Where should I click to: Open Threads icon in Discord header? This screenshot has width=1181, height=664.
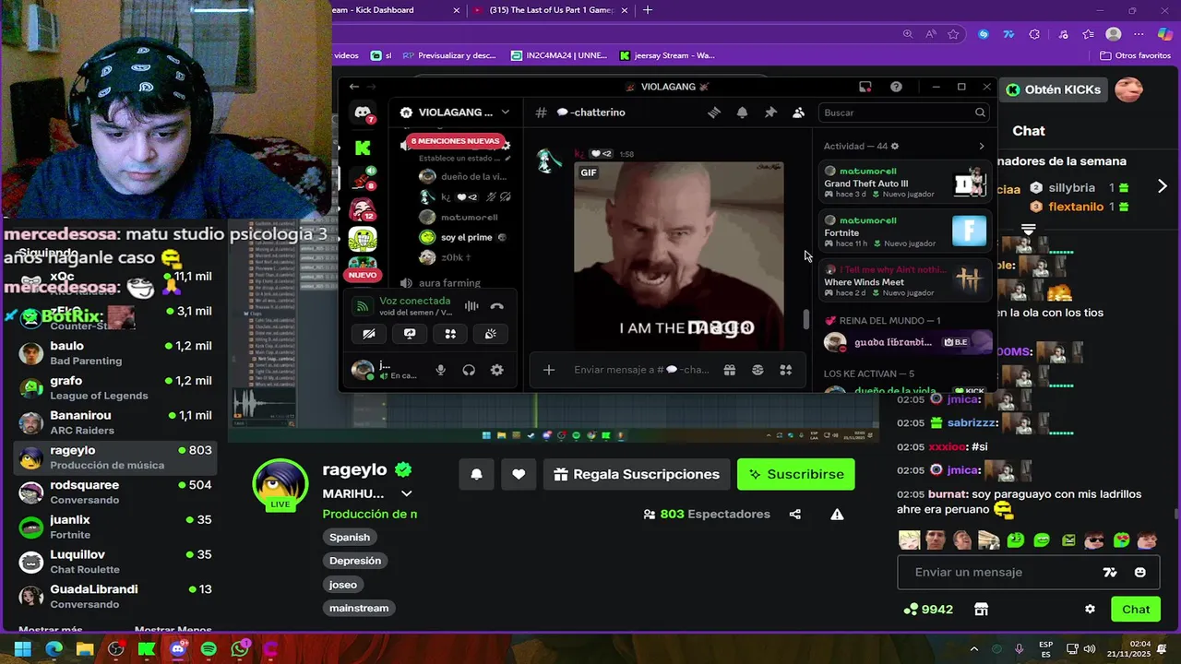pos(713,113)
